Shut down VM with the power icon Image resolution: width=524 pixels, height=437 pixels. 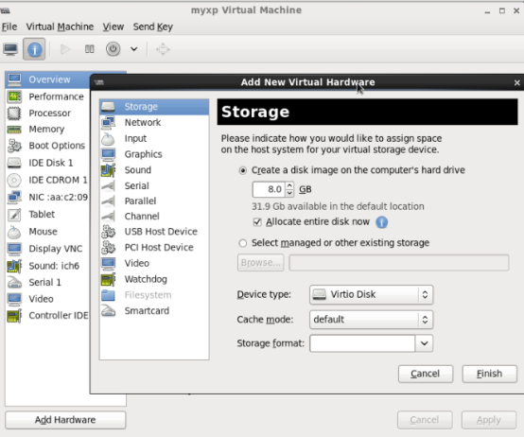113,49
